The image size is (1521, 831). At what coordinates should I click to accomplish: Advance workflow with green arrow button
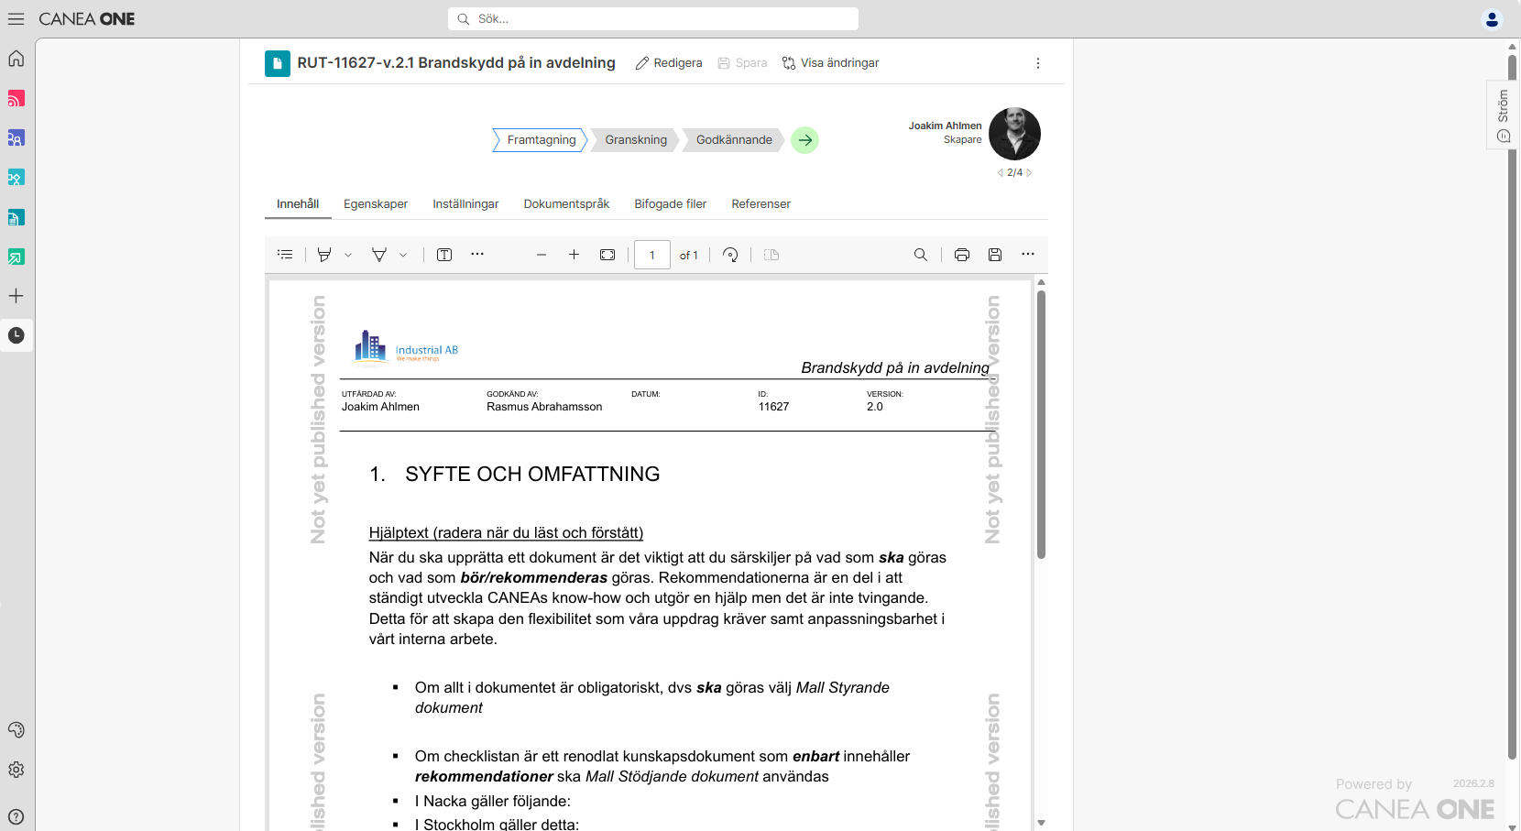804,140
